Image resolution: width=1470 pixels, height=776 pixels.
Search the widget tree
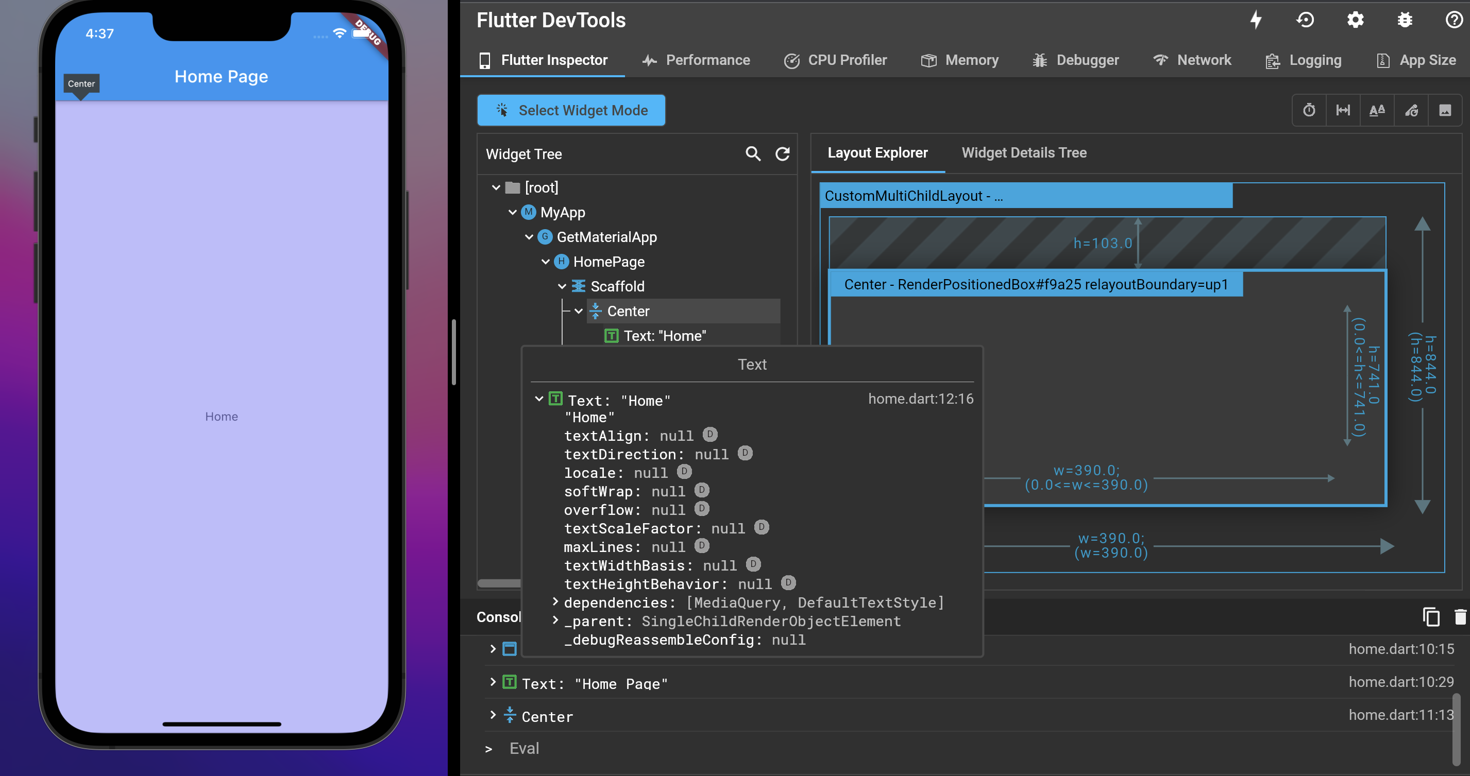pyautogui.click(x=753, y=153)
